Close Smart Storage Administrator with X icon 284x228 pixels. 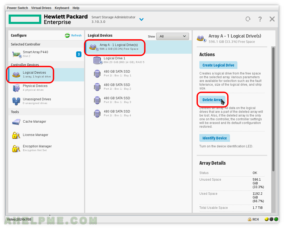point(272,19)
